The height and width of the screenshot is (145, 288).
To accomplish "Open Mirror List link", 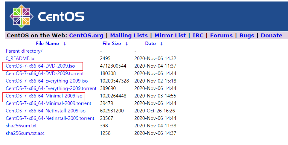I will coord(170,35).
